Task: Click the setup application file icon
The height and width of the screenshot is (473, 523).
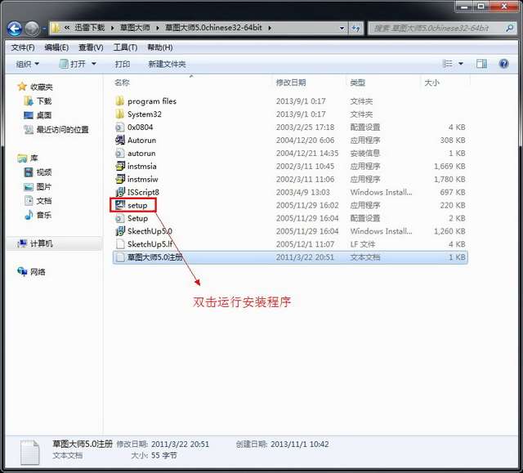Action: (x=120, y=205)
